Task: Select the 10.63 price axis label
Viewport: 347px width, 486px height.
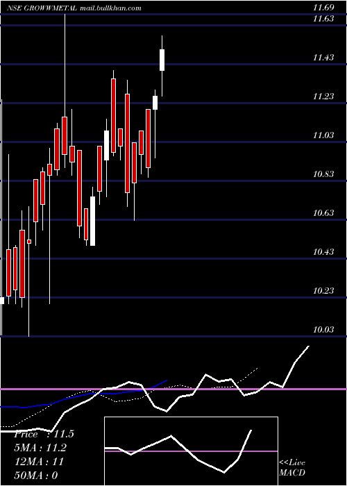Action: point(323,213)
